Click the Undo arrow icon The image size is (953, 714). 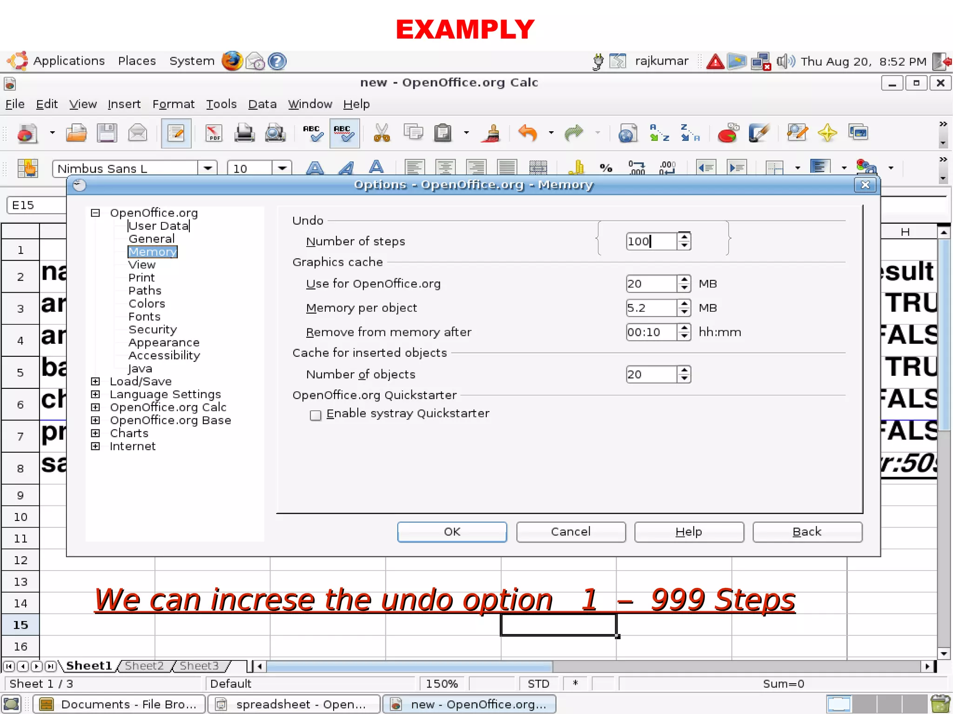[528, 133]
